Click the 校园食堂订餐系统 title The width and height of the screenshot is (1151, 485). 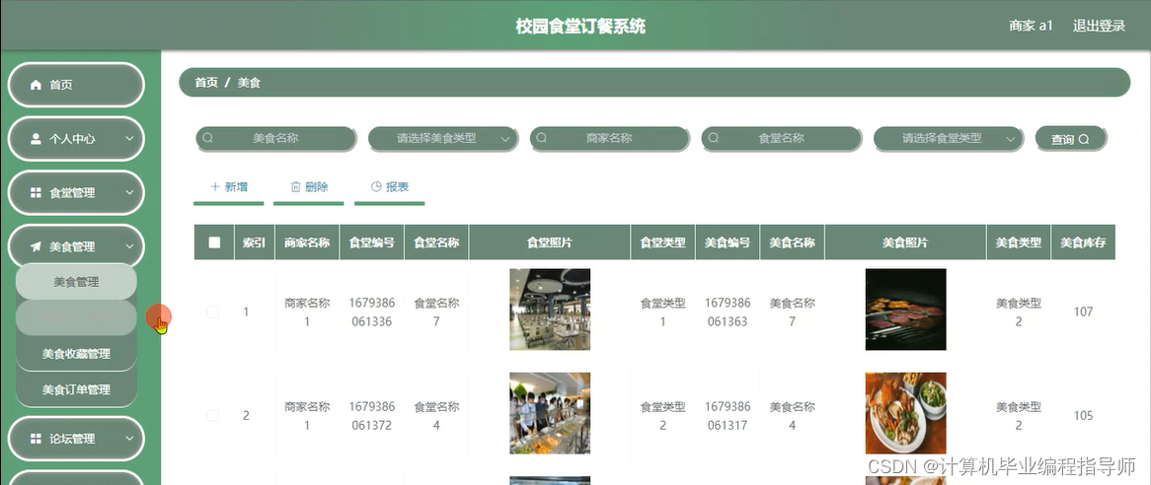[580, 27]
